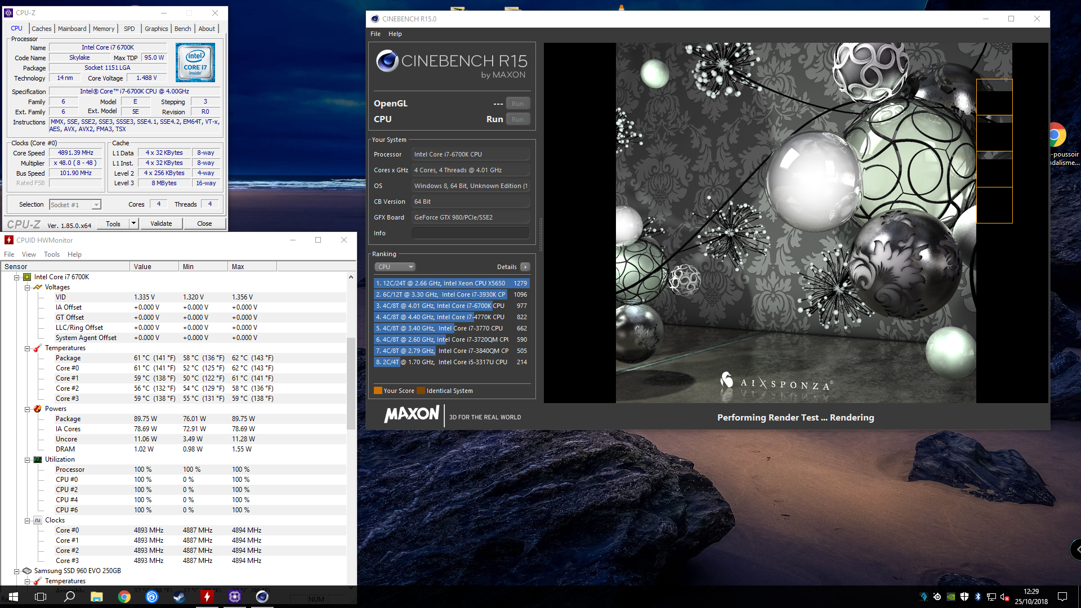This screenshot has width=1081, height=608.
Task: Click the Samsung SSD drive icon
Action: [27, 571]
